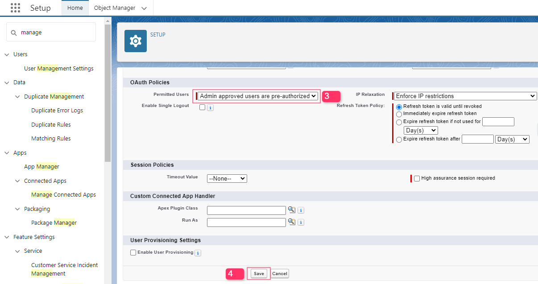Click the Run As lookup icon
Screen dimensions: 538x284
291,222
